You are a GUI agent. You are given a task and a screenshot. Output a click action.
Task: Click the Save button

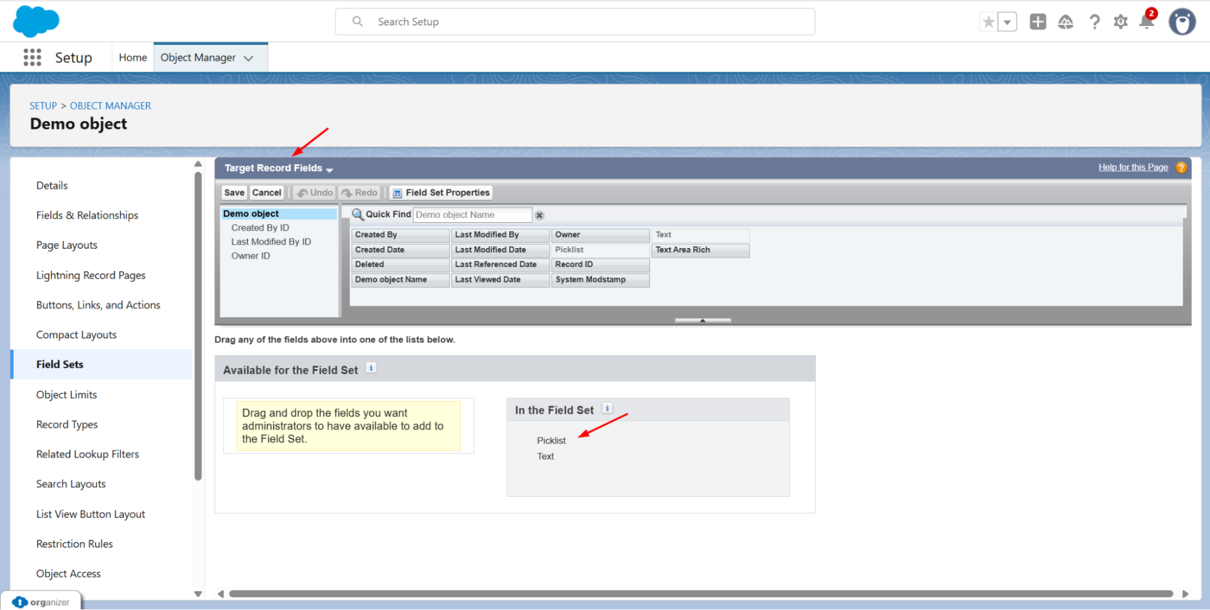(234, 192)
